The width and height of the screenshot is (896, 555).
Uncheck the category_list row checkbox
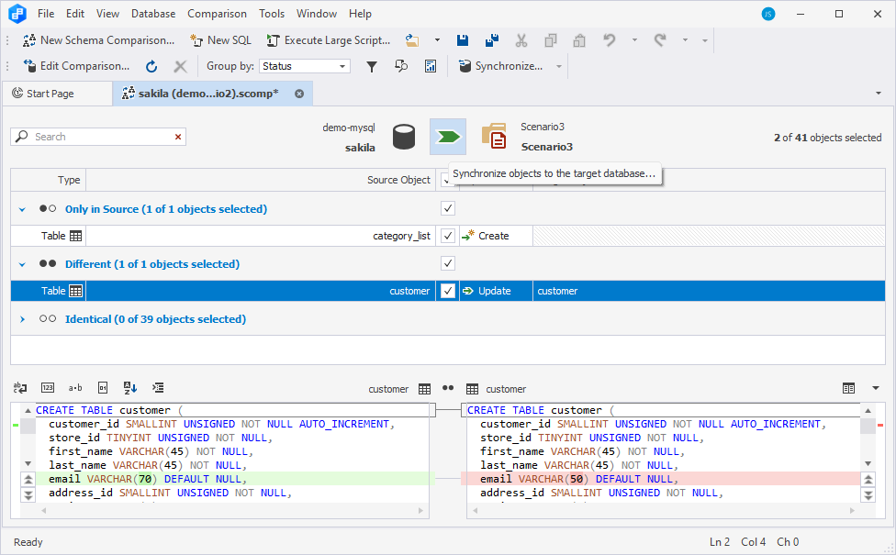pyautogui.click(x=448, y=236)
